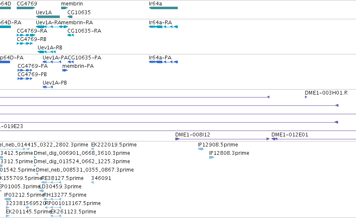Click the RP001013167.5prime EST feature
The height and width of the screenshot is (218, 356).
[53, 208]
